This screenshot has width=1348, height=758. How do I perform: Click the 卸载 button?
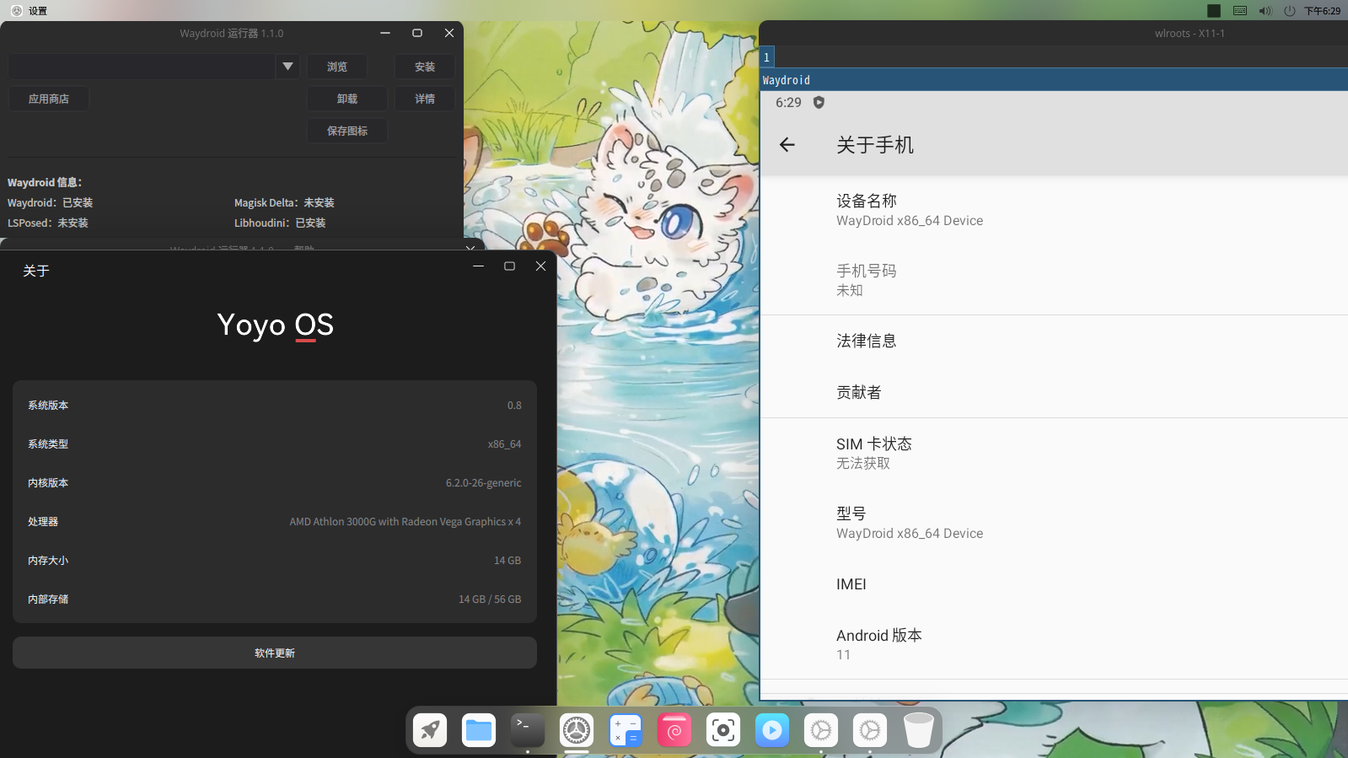coord(347,99)
